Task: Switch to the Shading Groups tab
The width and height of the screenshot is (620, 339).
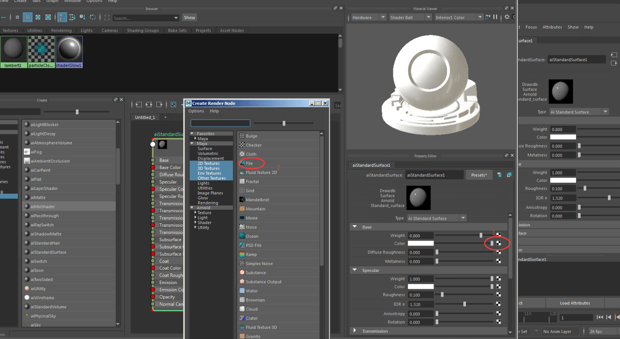Action: click(143, 30)
